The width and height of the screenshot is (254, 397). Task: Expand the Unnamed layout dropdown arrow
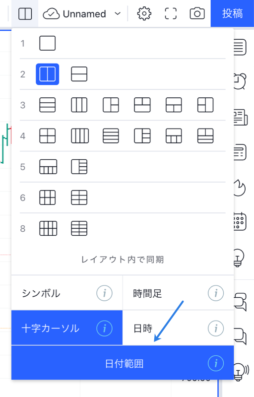pyautogui.click(x=118, y=14)
